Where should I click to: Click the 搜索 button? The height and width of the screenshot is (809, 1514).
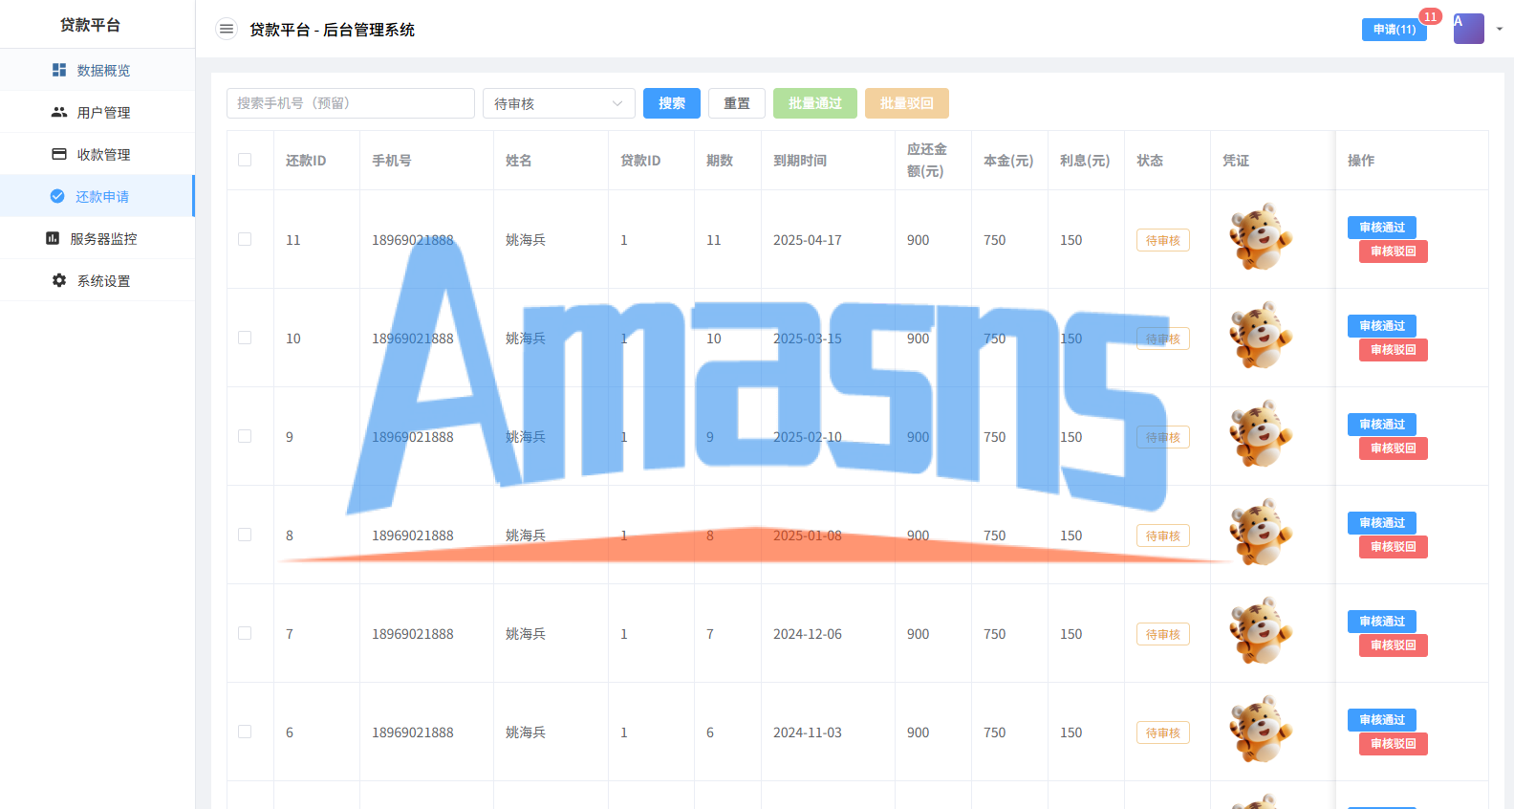(x=672, y=103)
